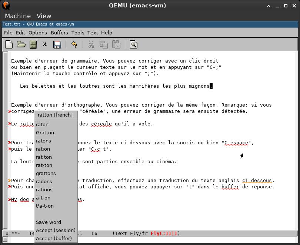Click the Paste clipboard icon
Viewport: 300px width, 245px height.
click(116, 45)
